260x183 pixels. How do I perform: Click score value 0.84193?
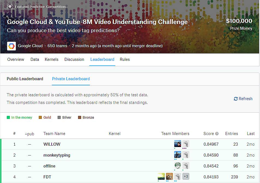[211, 177]
